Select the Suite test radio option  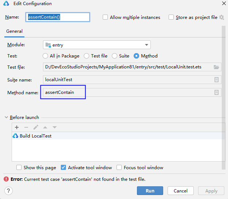(x=115, y=56)
